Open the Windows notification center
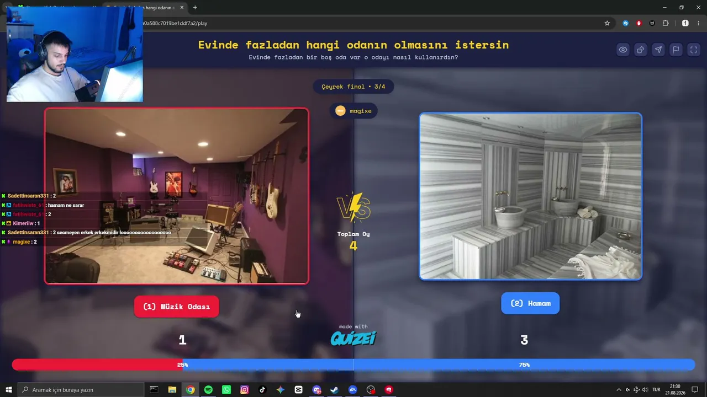 coord(695,390)
